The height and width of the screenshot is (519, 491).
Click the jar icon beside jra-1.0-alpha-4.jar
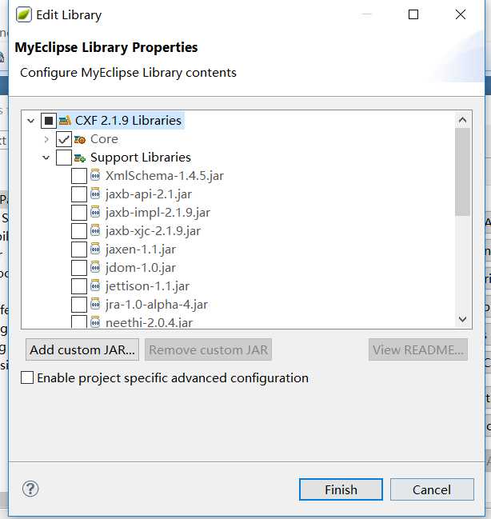tap(95, 304)
